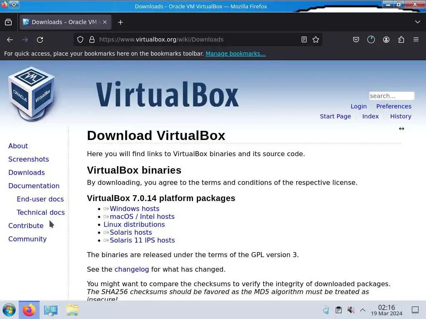Click the tray icon left of clipboard
Screen dimensions: 426x319
[326, 310]
